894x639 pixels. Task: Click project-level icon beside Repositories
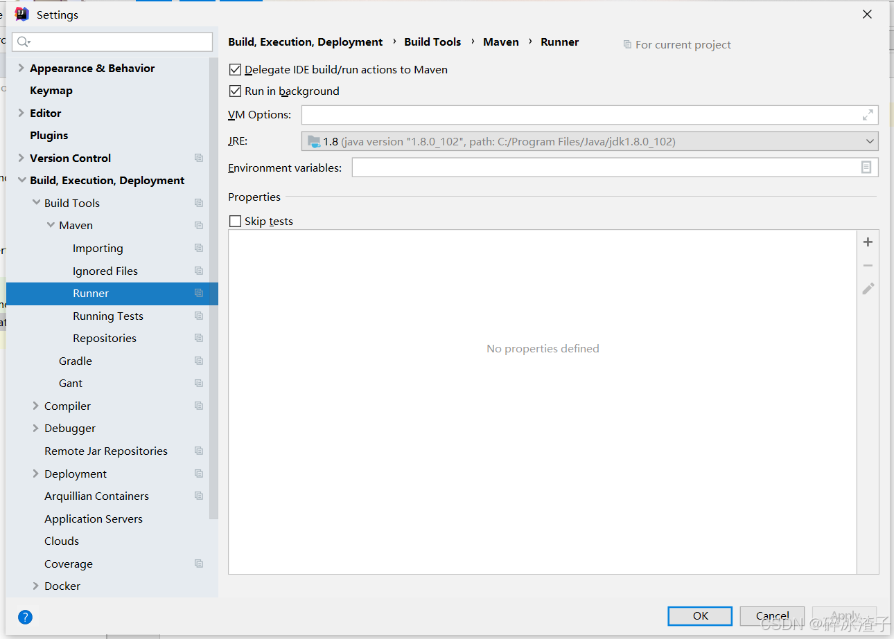coord(199,339)
